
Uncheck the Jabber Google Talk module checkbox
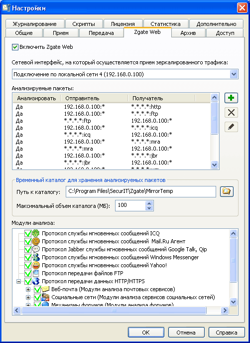click(28, 249)
